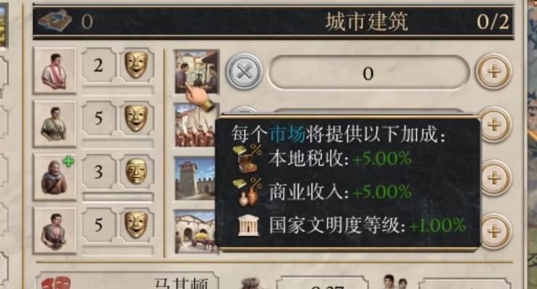Select the slave pop portrait icon
Viewport: 537px width, 289px height.
[55, 230]
